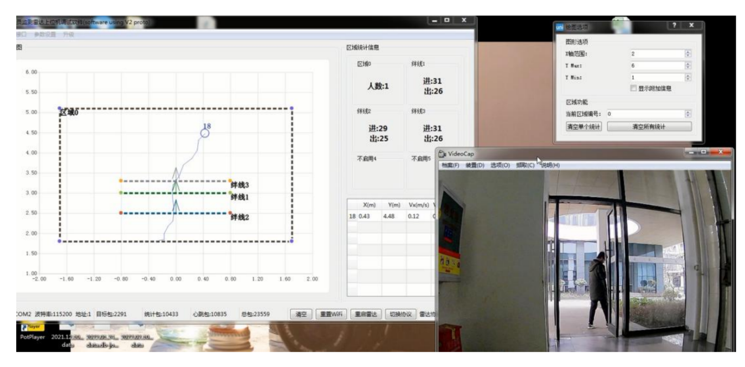Open the 装置(D) menu in VideoCap
The height and width of the screenshot is (367, 745).
475,165
